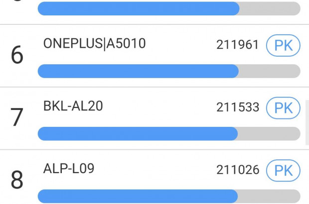Open the ALP-L09 device name
The height and width of the screenshot is (204, 309).
pos(69,169)
